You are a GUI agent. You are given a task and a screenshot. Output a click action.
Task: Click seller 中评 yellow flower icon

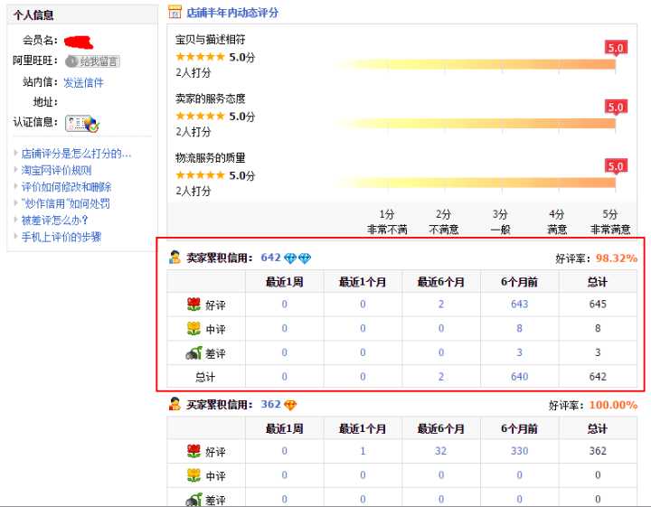(x=193, y=328)
